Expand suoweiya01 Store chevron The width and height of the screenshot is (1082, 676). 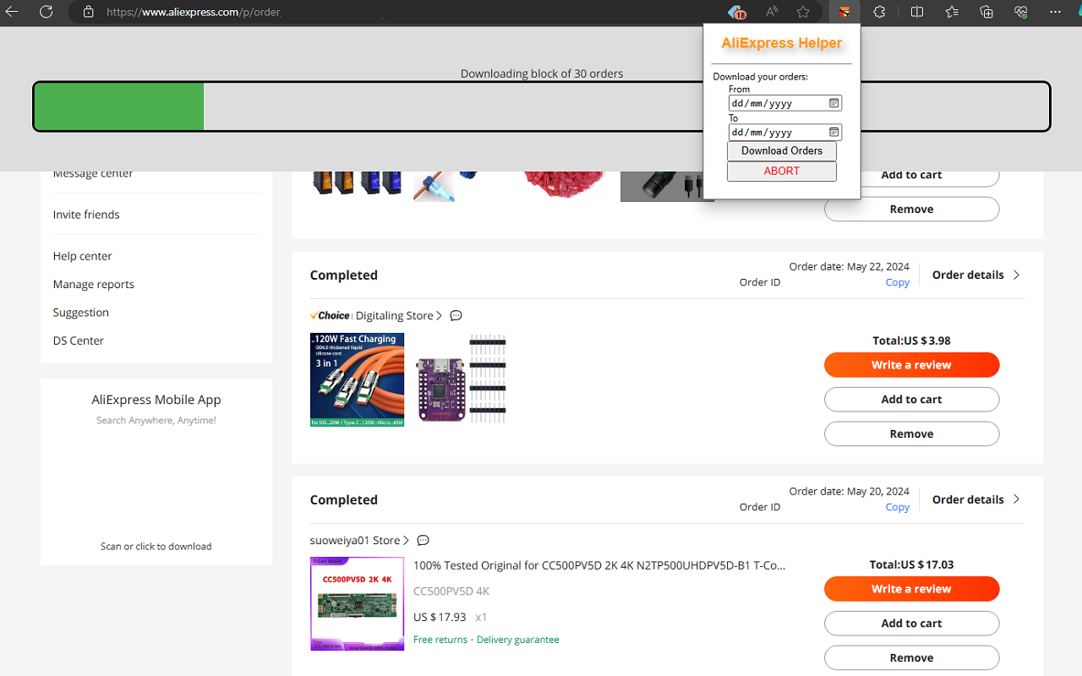tap(407, 541)
